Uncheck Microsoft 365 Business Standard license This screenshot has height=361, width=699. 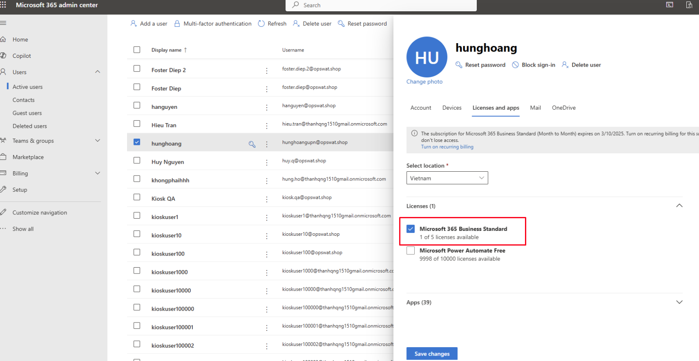[411, 229]
